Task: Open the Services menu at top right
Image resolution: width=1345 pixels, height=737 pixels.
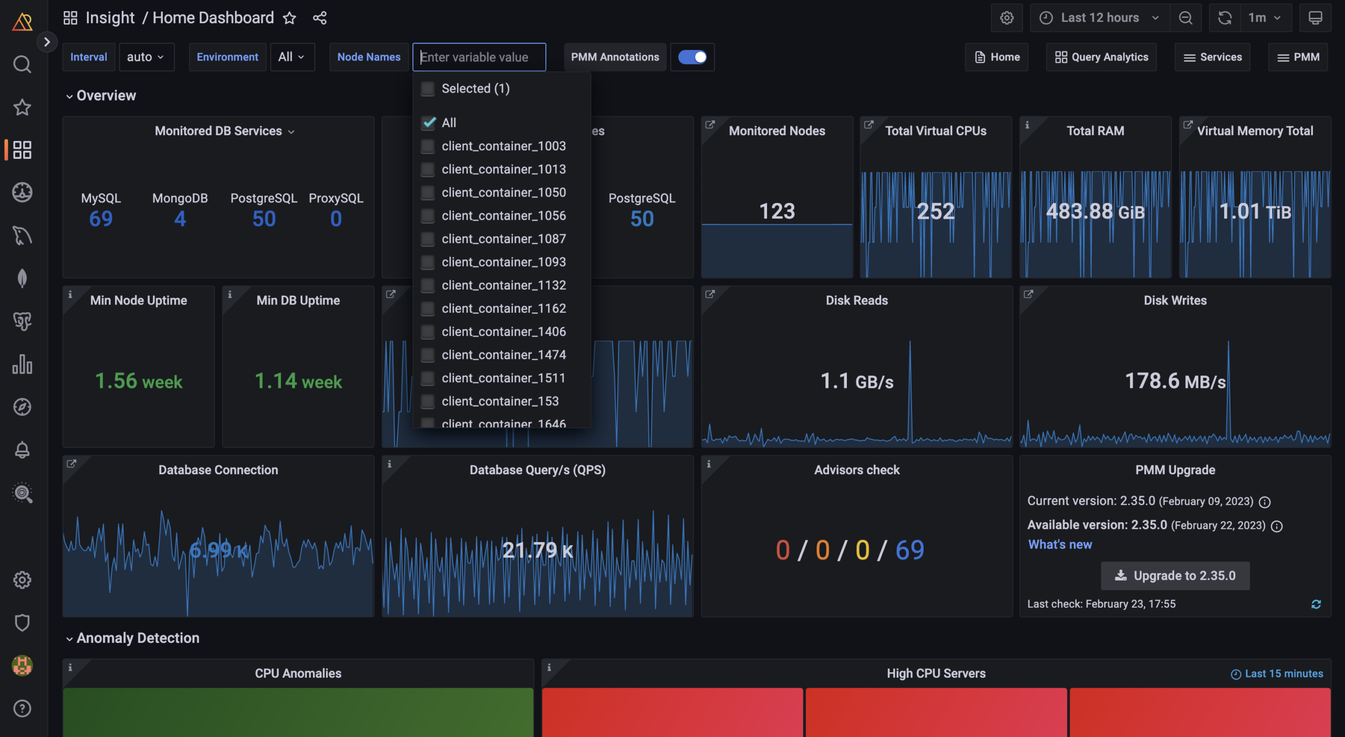Action: [x=1212, y=57]
